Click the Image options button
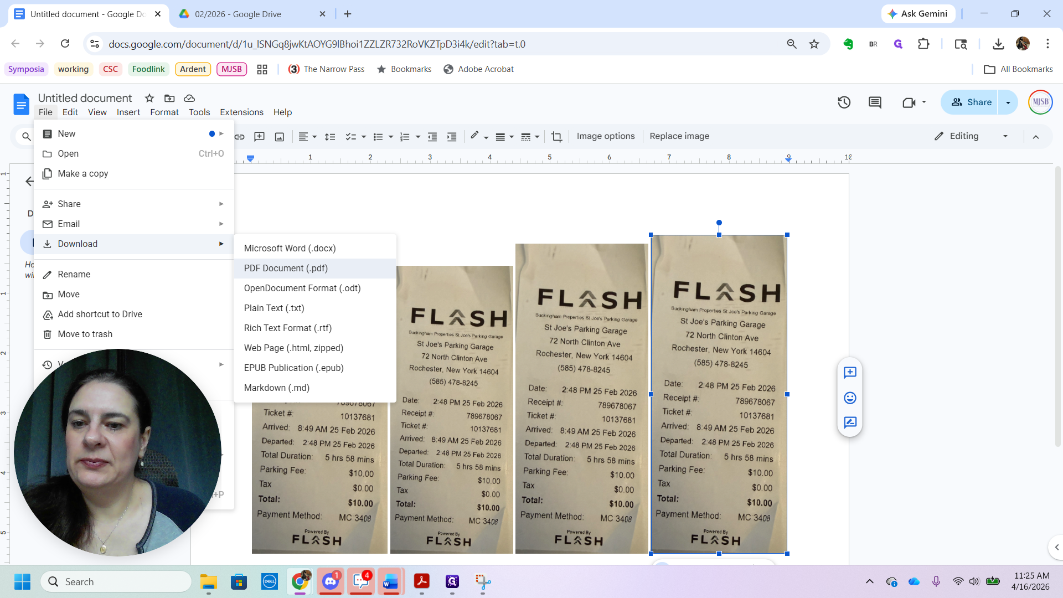Screen dimensions: 1063x598 [606, 136]
